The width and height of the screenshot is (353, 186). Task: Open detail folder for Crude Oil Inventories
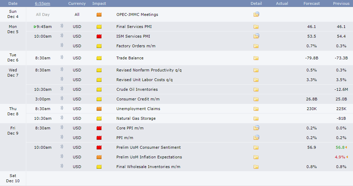(x=256, y=89)
